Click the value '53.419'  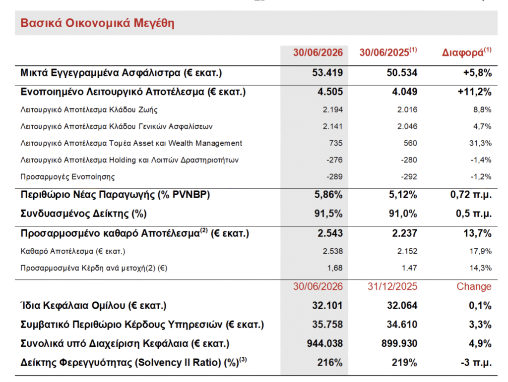[327, 72]
